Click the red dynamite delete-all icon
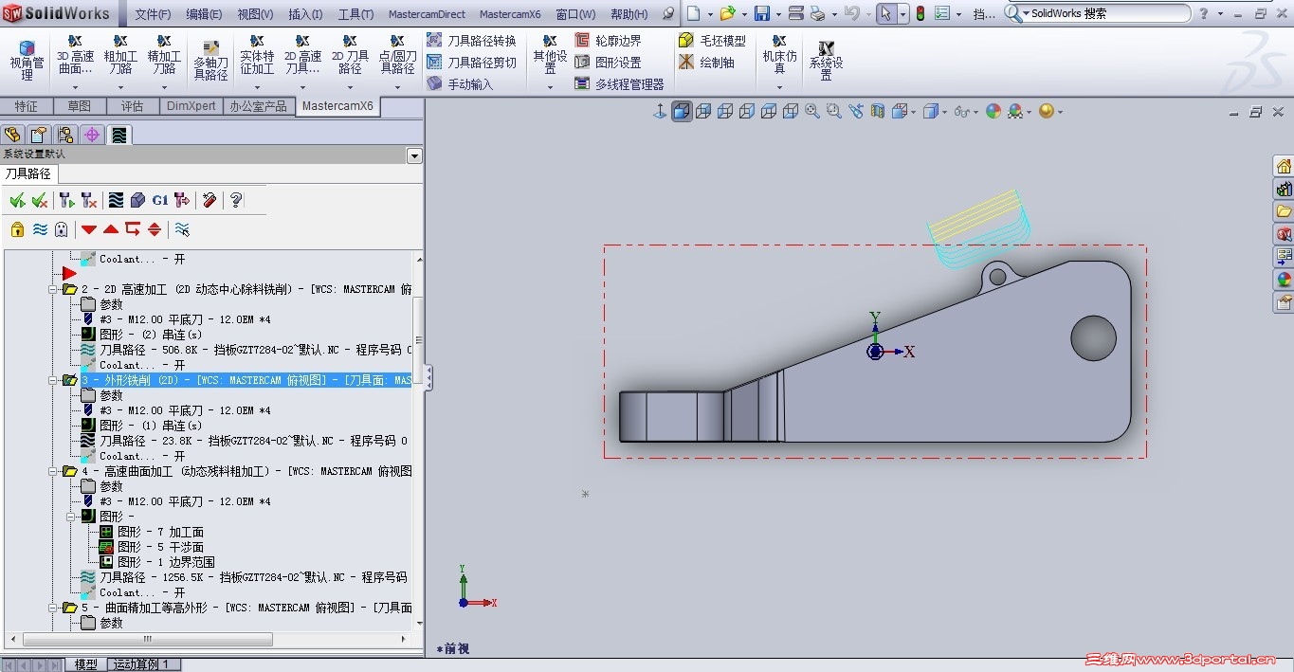The image size is (1294, 672). [x=210, y=200]
